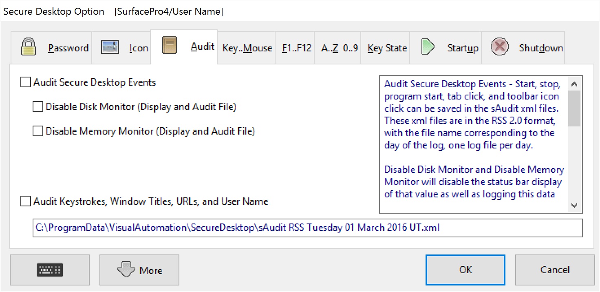Image resolution: width=600 pixels, height=292 pixels.
Task: Click the down arrow icon beside More
Action: pyautogui.click(x=126, y=270)
